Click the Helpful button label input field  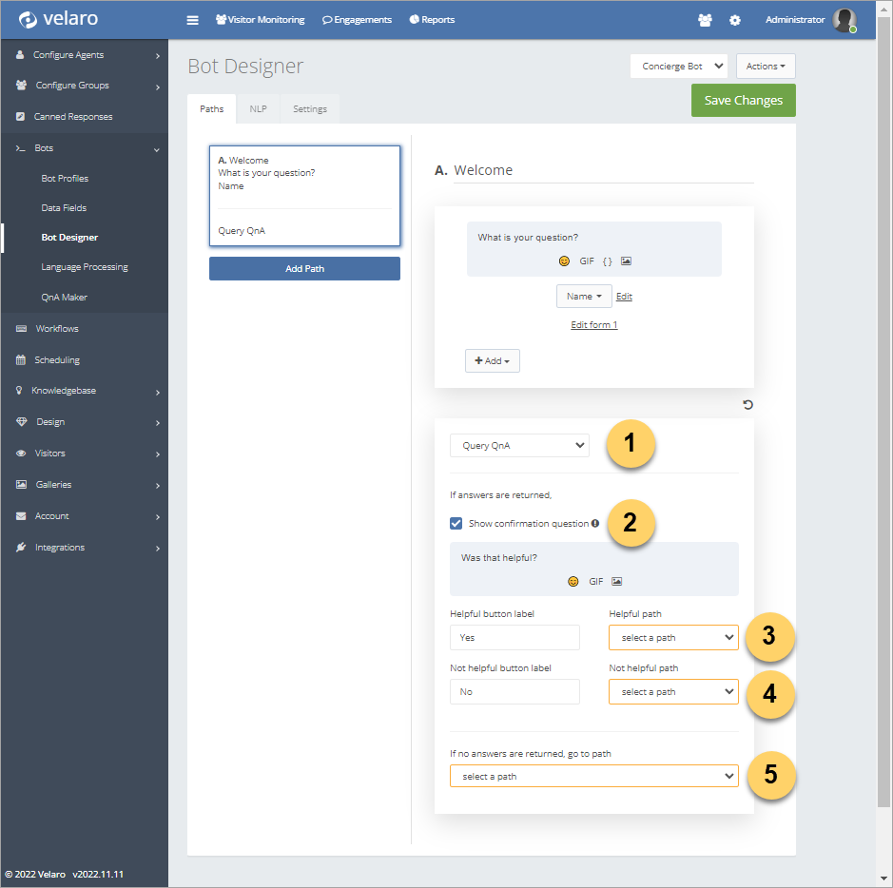coord(514,638)
